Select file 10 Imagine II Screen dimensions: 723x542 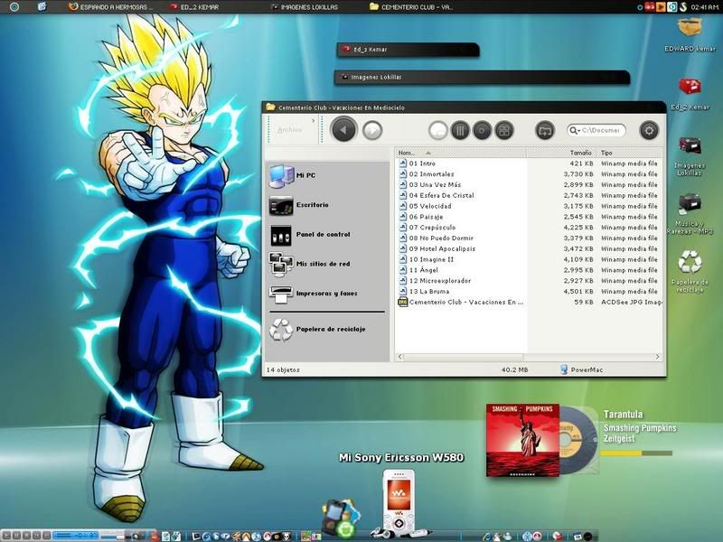[426, 259]
